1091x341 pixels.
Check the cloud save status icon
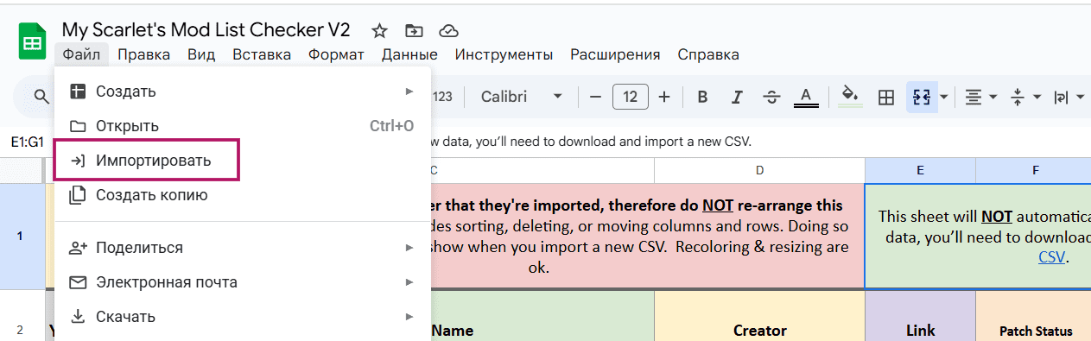(448, 31)
